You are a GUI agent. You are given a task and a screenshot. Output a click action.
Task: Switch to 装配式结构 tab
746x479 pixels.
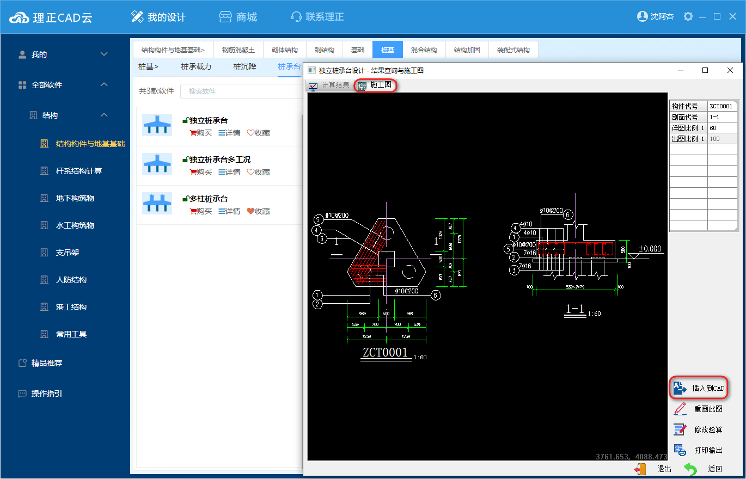tap(513, 50)
